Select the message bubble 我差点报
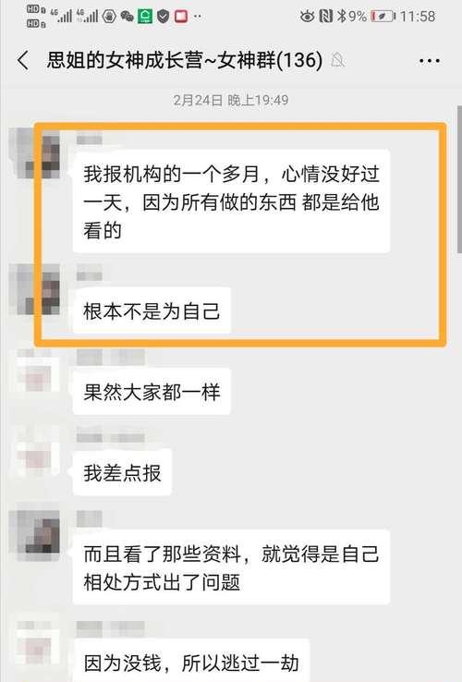This screenshot has height=682, width=462. (x=122, y=472)
